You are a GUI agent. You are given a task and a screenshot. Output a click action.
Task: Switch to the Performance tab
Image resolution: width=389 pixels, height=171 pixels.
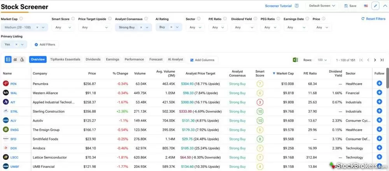[x=134, y=59]
